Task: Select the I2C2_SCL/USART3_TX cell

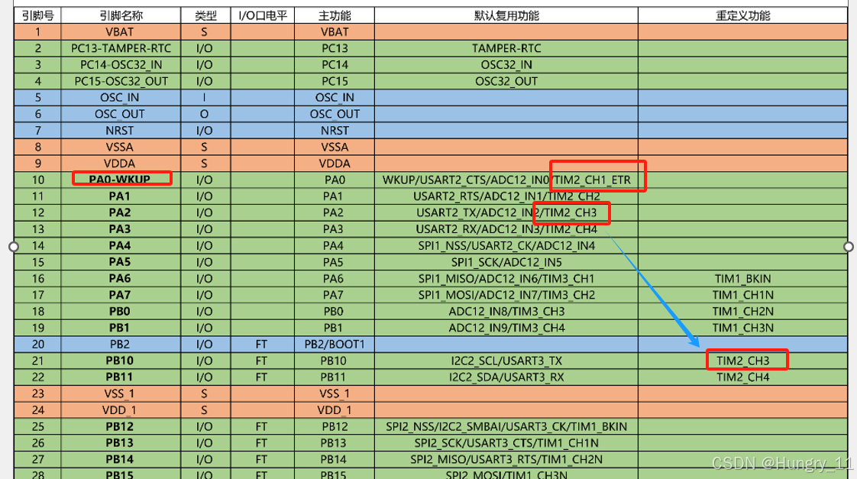Action: click(x=506, y=361)
